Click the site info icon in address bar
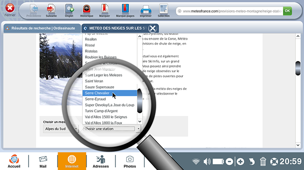This screenshot has height=170, width=304. [x=180, y=11]
